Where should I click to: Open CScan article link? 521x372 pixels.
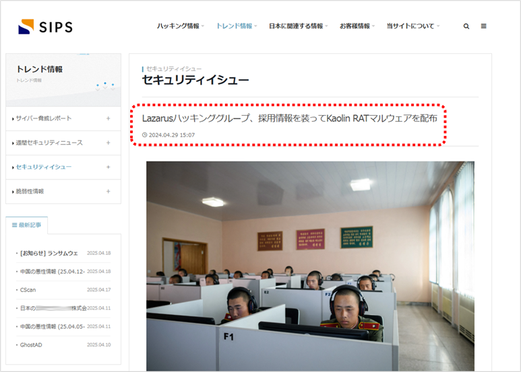[28, 290]
